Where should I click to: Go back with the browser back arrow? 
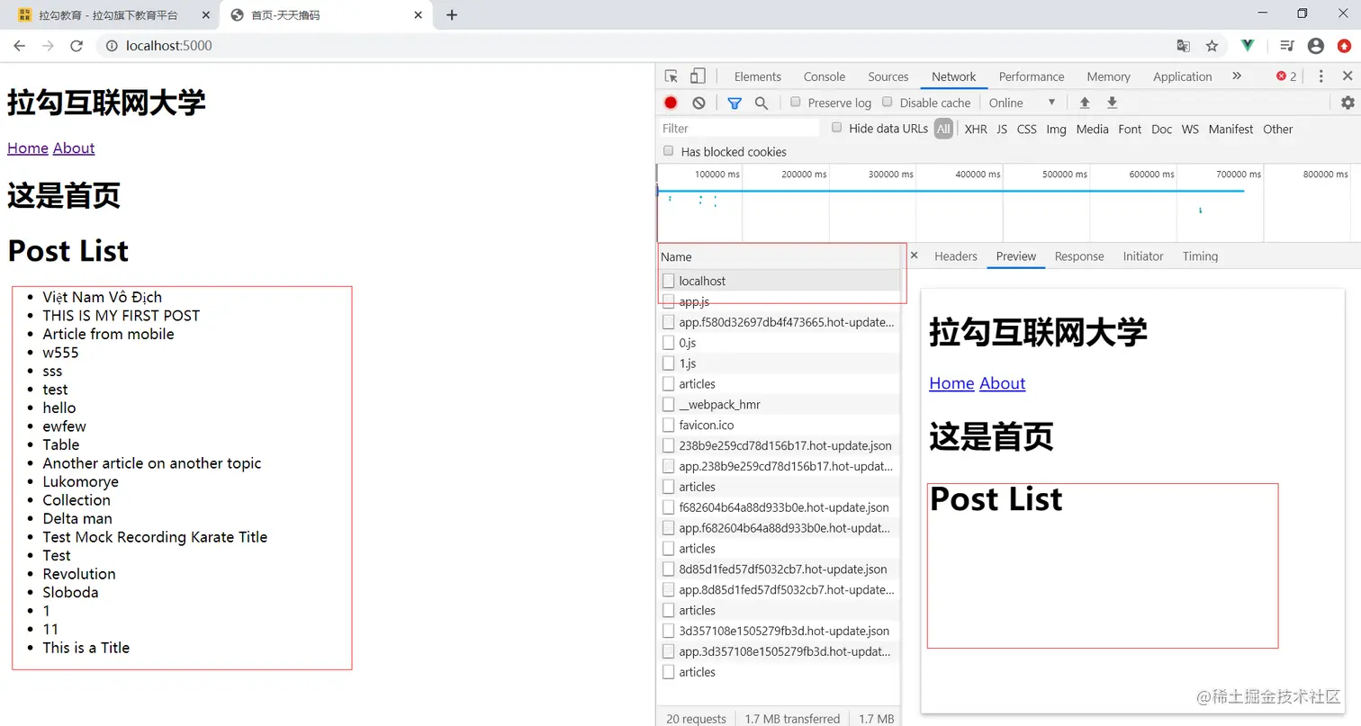click(20, 46)
